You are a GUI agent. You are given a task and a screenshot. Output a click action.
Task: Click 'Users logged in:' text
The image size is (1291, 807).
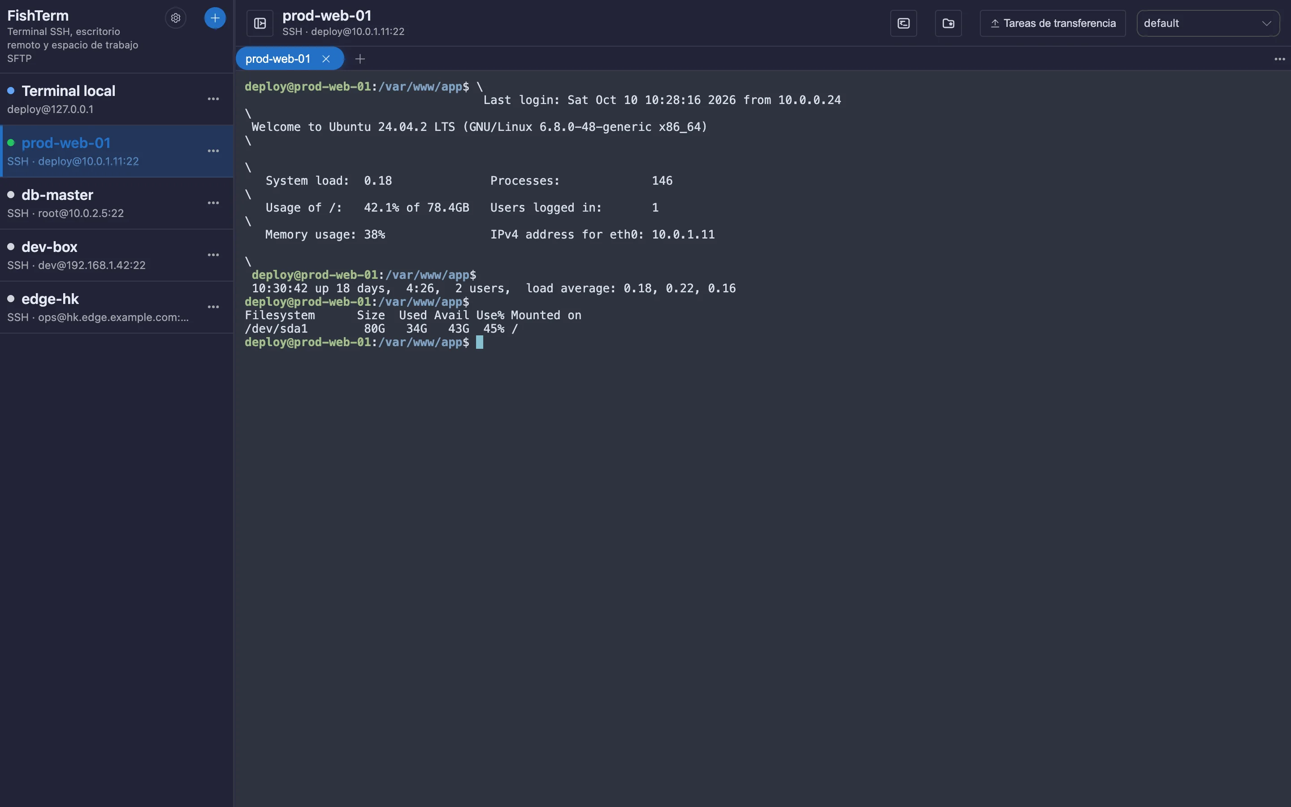(x=546, y=208)
